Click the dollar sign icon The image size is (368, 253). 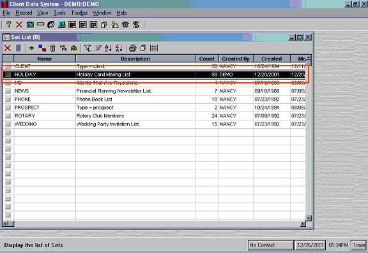(x=136, y=24)
